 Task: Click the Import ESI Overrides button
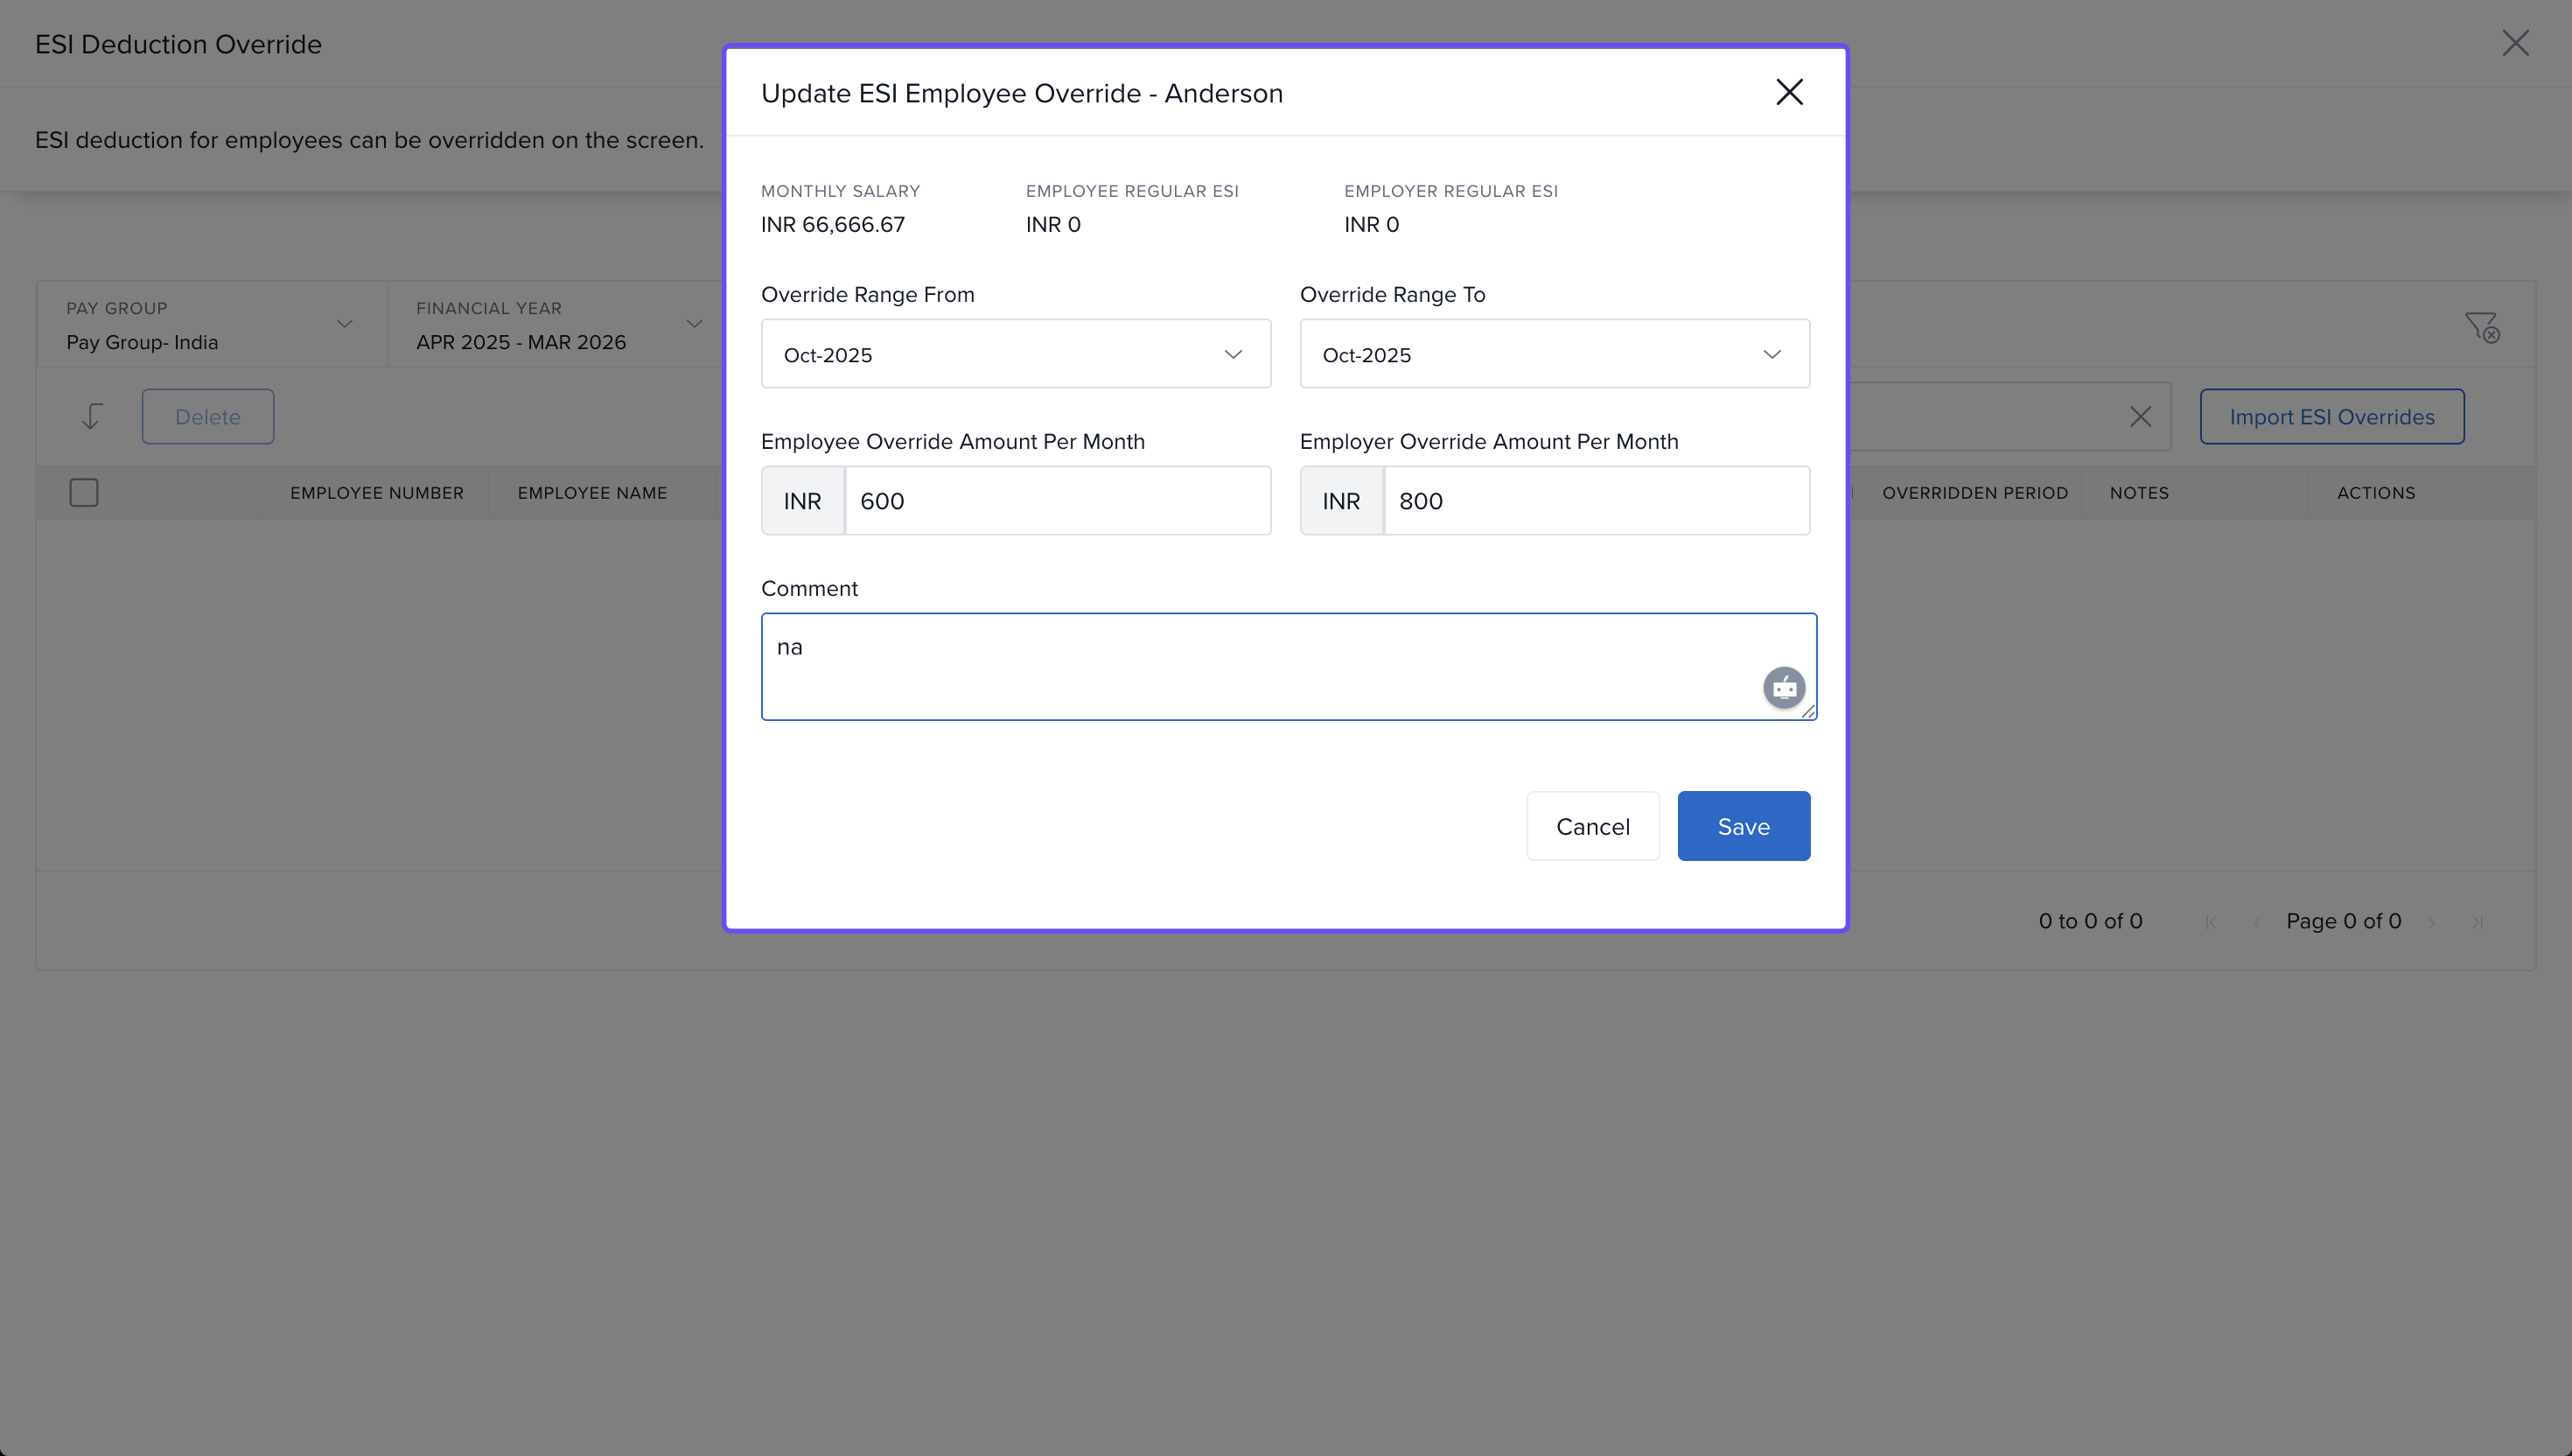tap(2331, 416)
